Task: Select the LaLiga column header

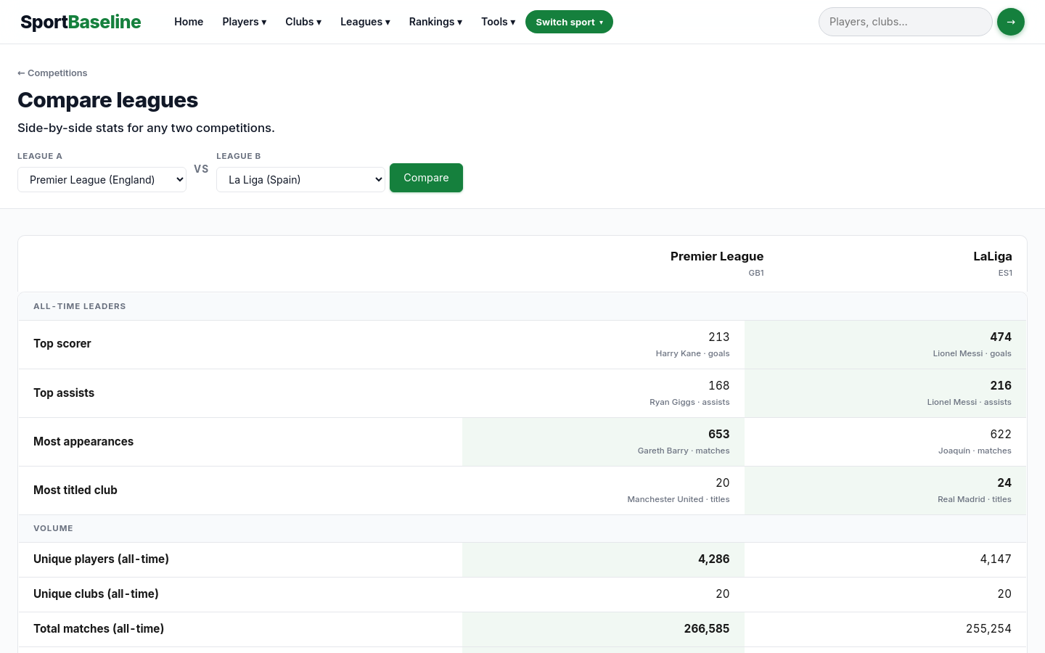Action: [992, 256]
